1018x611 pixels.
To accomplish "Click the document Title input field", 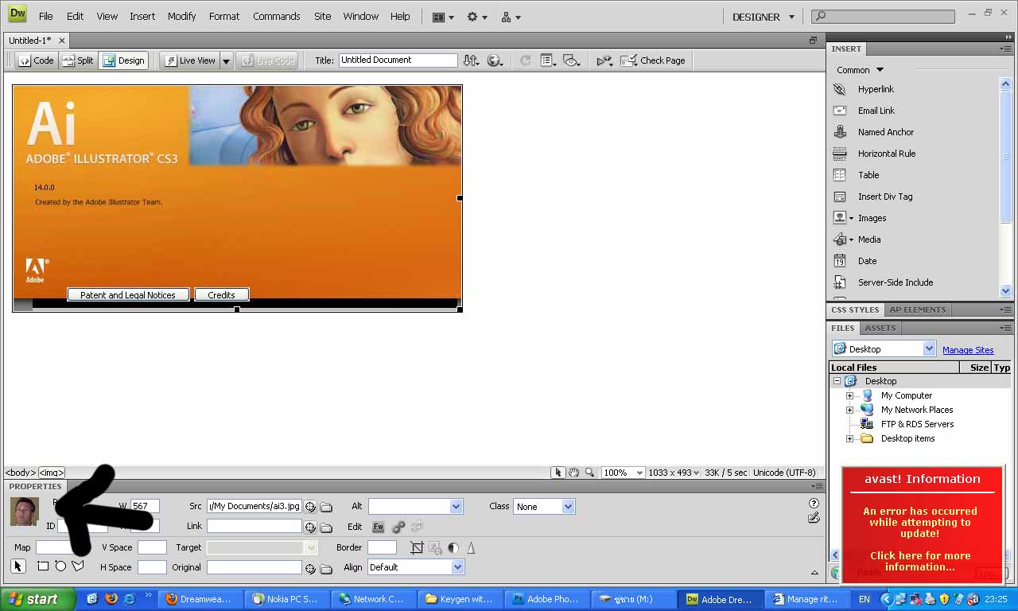I will click(398, 60).
